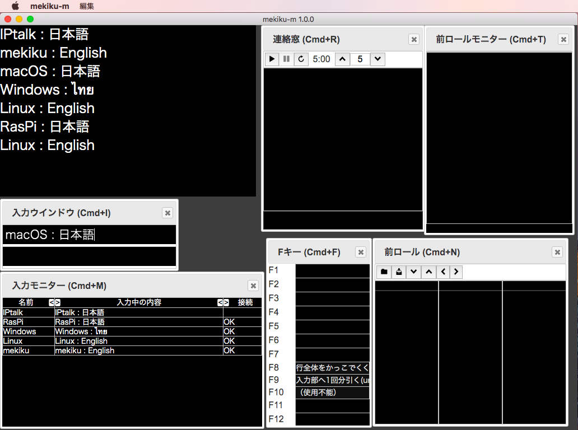Click inside the 入力ウインドウ text entry field

pyautogui.click(x=89, y=235)
